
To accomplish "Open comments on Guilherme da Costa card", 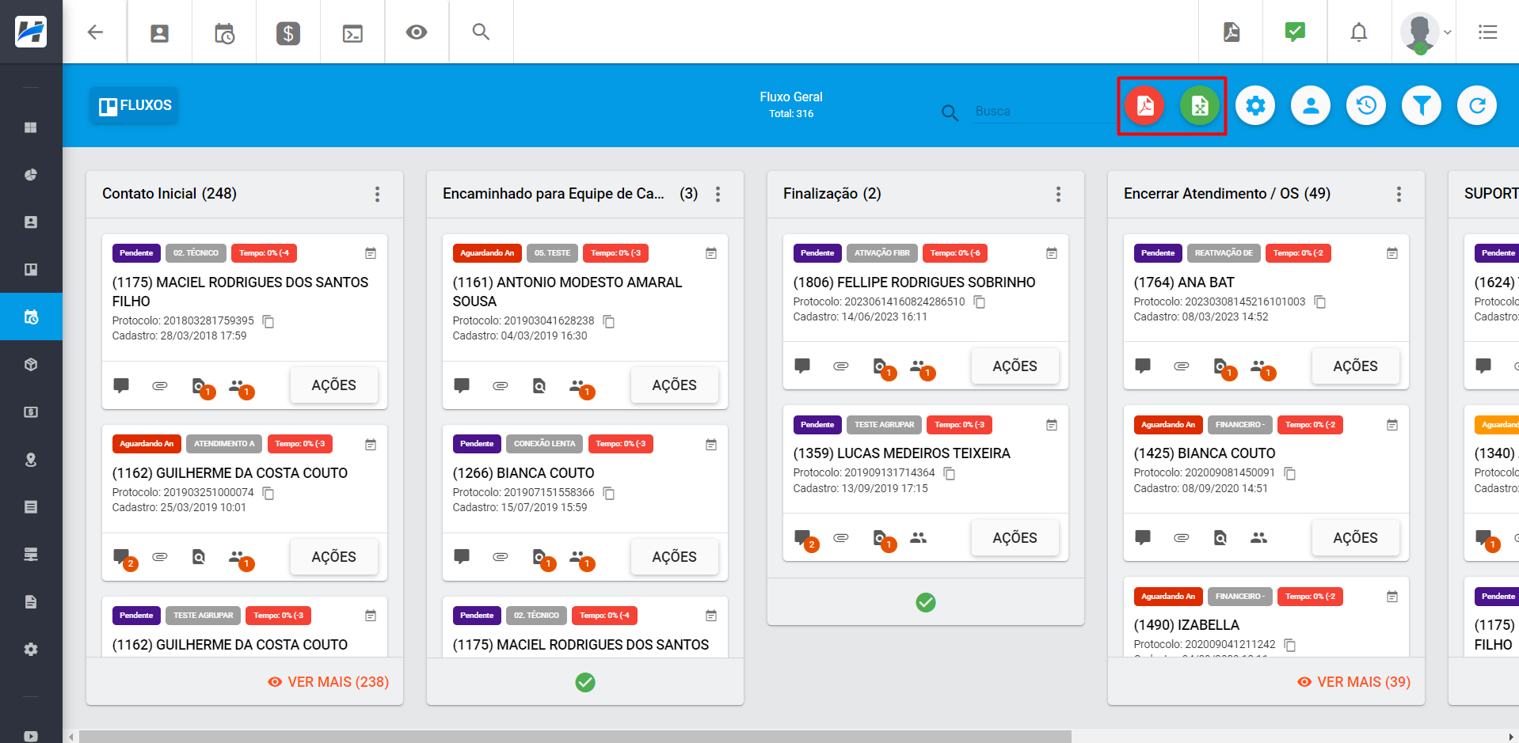I will (x=123, y=557).
